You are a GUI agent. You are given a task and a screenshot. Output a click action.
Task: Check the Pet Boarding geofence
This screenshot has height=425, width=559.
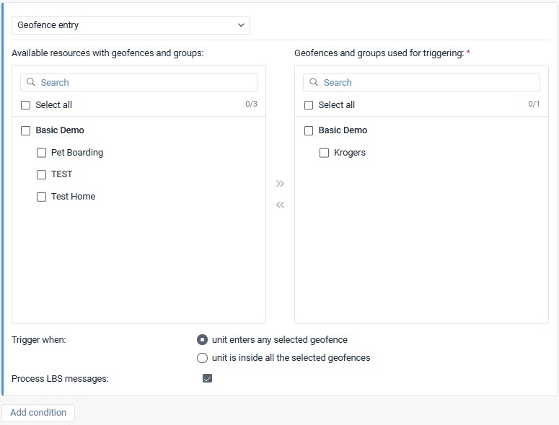[x=41, y=153]
